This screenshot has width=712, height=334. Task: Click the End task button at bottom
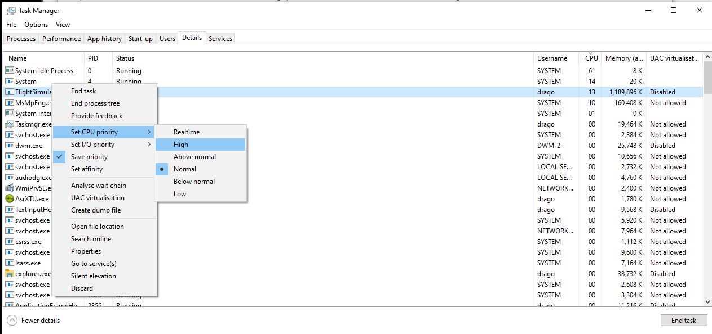(683, 321)
